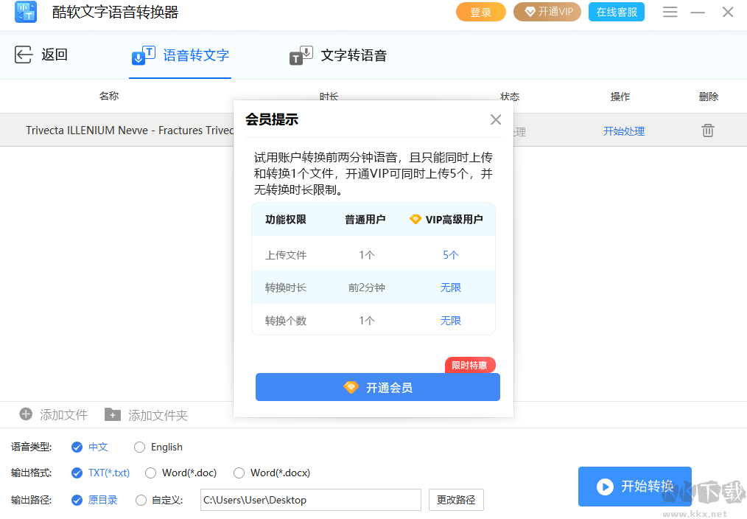
Task: Click the VIP crown icon on 开通VIP
Action: pos(531,12)
